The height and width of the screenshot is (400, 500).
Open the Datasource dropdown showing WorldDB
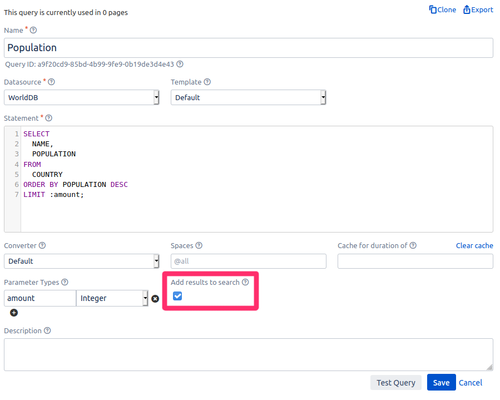(x=81, y=97)
